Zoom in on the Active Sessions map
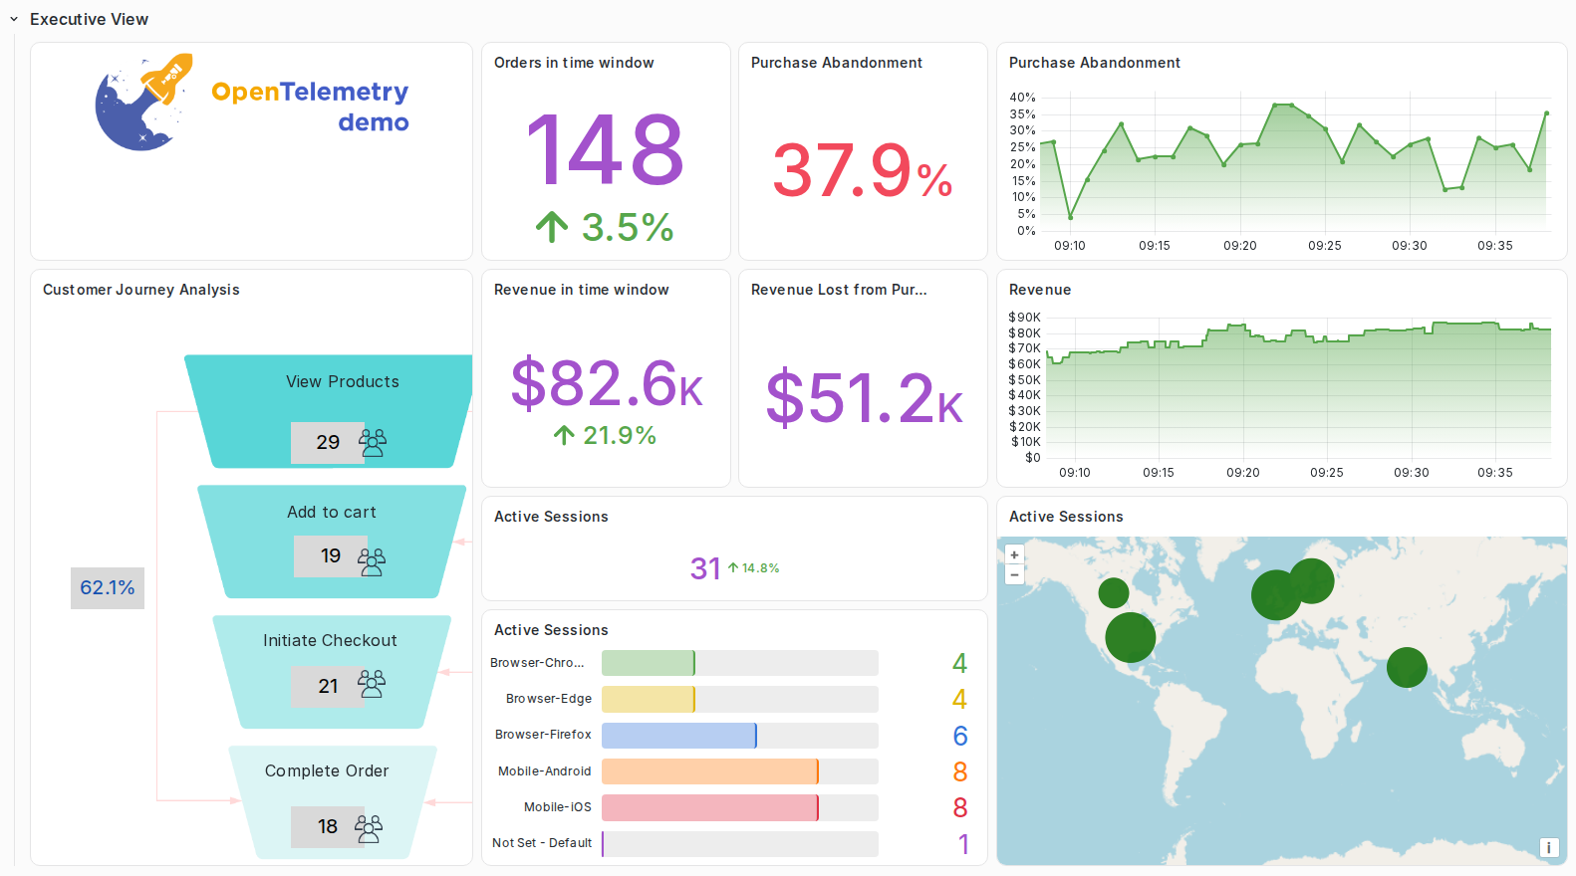Screen dimensions: 1576x876 pyautogui.click(x=1014, y=554)
